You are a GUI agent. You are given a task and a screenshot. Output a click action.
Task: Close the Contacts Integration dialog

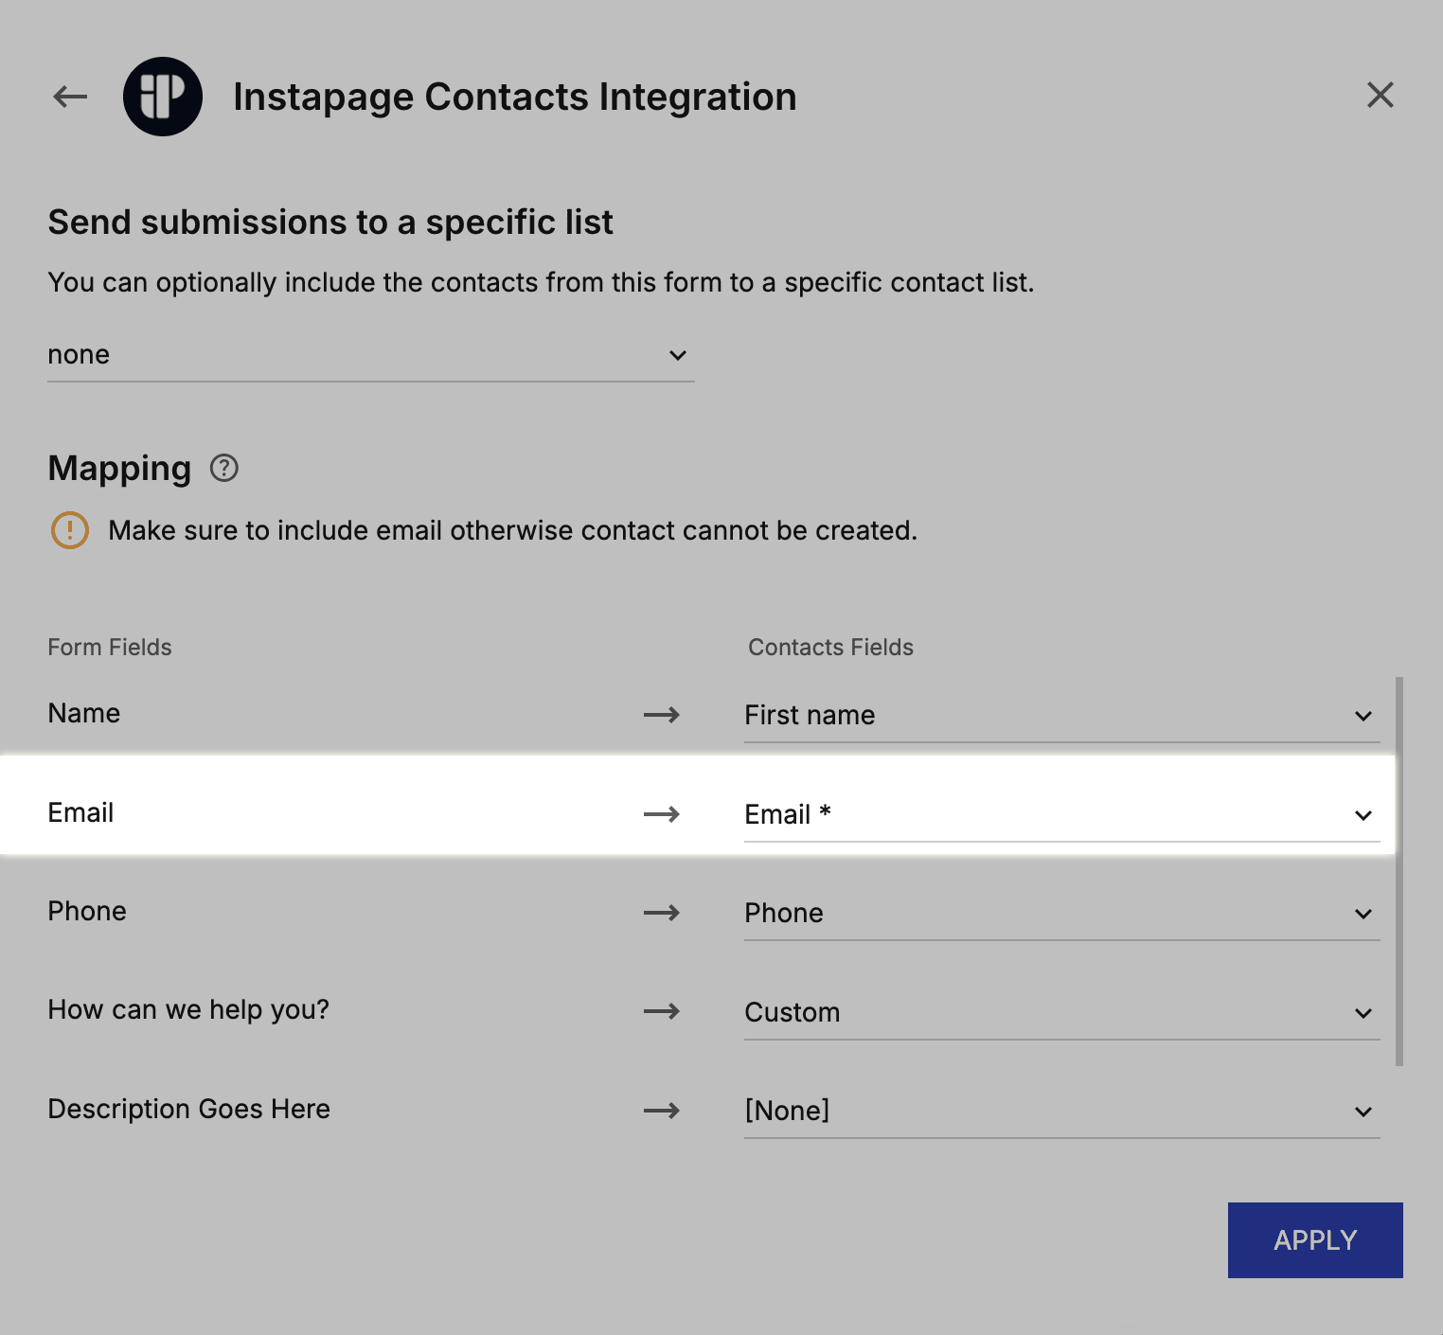(x=1380, y=95)
